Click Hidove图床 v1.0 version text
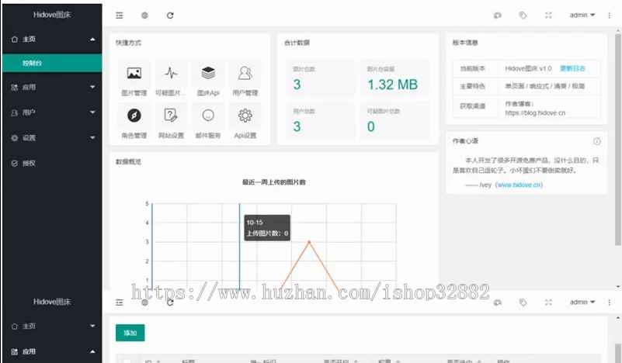Image resolution: width=622 pixels, height=363 pixels. pyautogui.click(x=528, y=68)
